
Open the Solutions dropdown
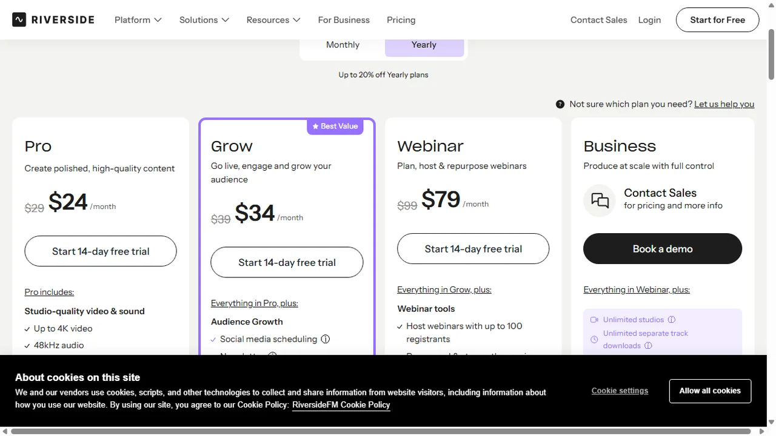(204, 20)
